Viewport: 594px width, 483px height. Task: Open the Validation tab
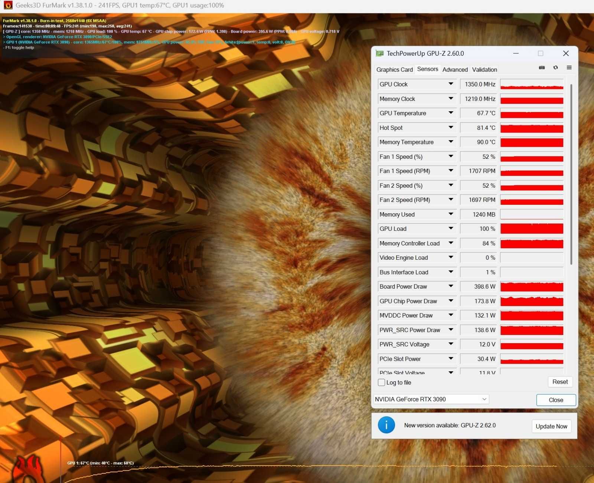[x=484, y=69]
